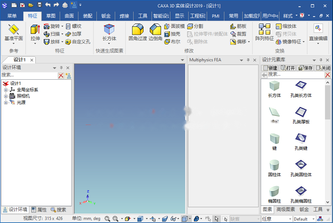Select the 缩放体 scale body tool
This screenshot has width=333, height=223.
pos(286,26)
